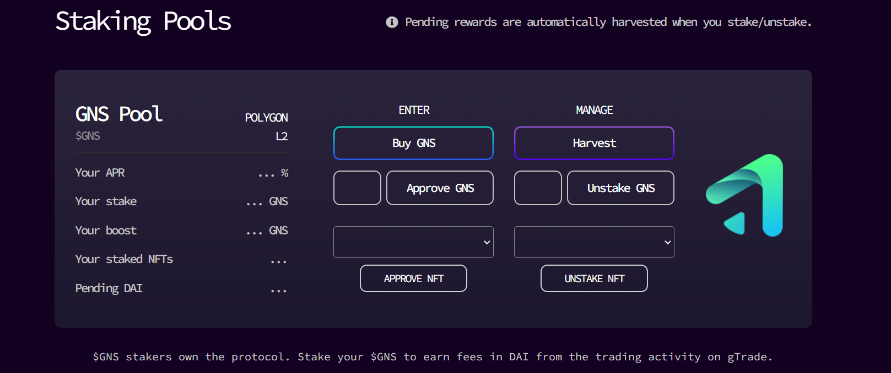This screenshot has width=891, height=373.
Task: Click the Your APR row label
Action: click(100, 173)
